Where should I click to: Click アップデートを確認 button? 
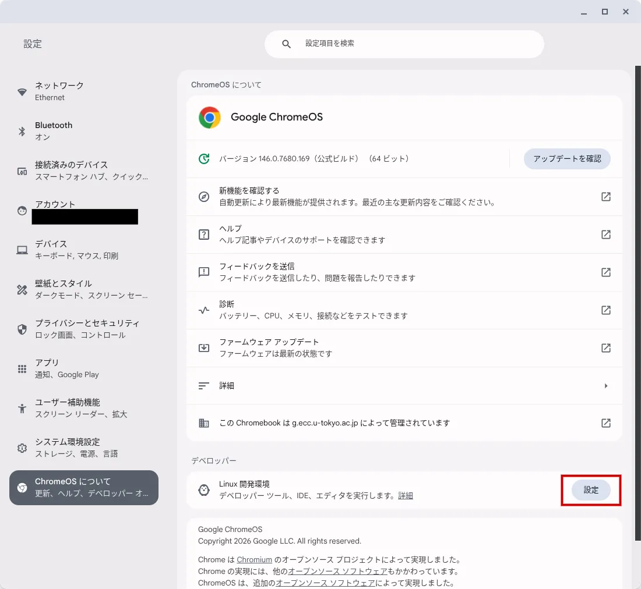[567, 159]
